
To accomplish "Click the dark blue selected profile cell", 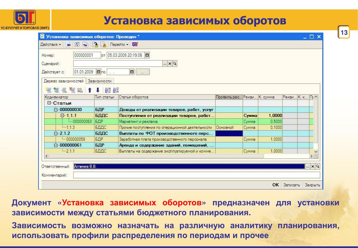I will click(229, 133).
